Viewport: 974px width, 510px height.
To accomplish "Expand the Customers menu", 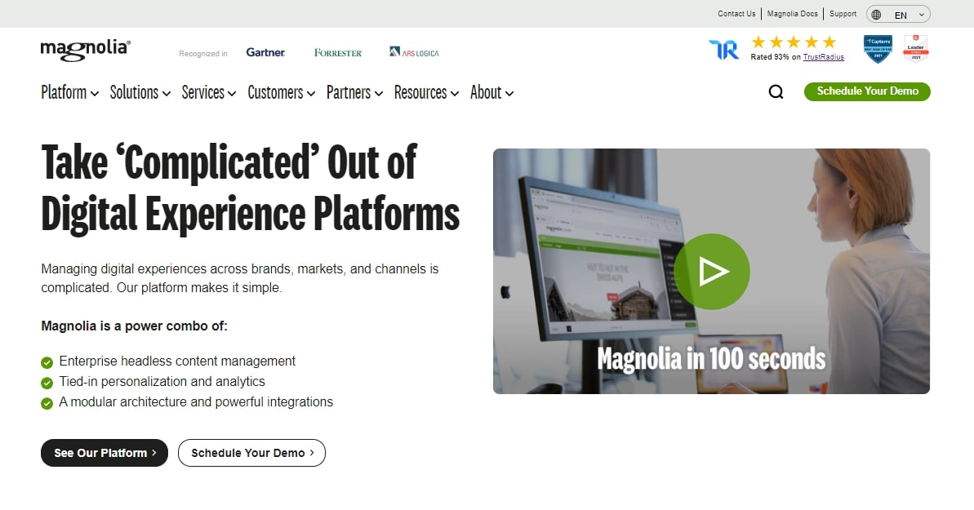I will tap(282, 92).
